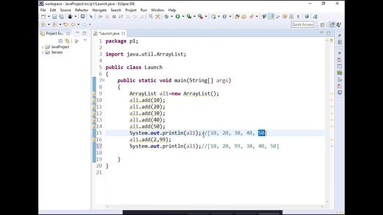Click the Disconnect debug icon
This screenshot has width=383, height=215.
click(x=121, y=16)
